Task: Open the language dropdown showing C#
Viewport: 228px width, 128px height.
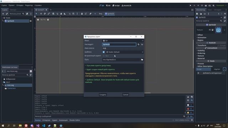Action: click(123, 41)
